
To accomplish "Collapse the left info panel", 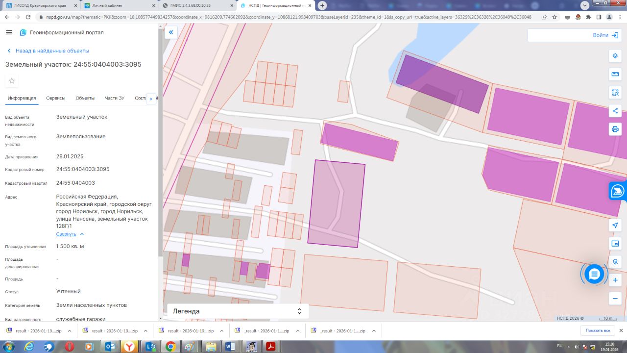I will click(171, 32).
